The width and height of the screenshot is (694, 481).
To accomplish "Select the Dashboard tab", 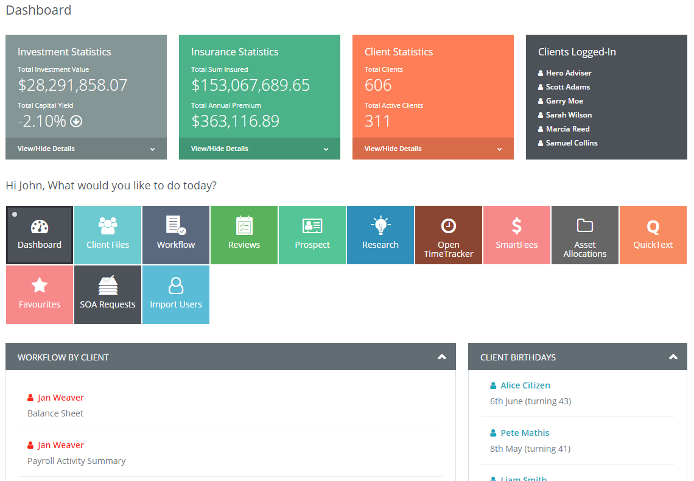I will coord(40,235).
